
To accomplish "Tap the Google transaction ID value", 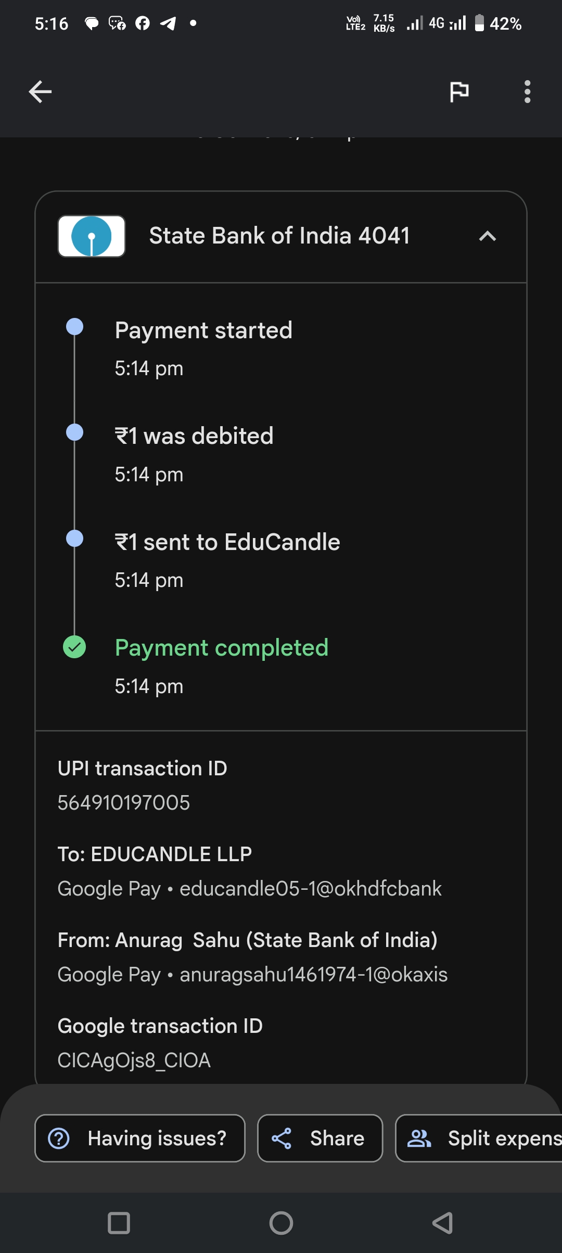I will 134,1060.
